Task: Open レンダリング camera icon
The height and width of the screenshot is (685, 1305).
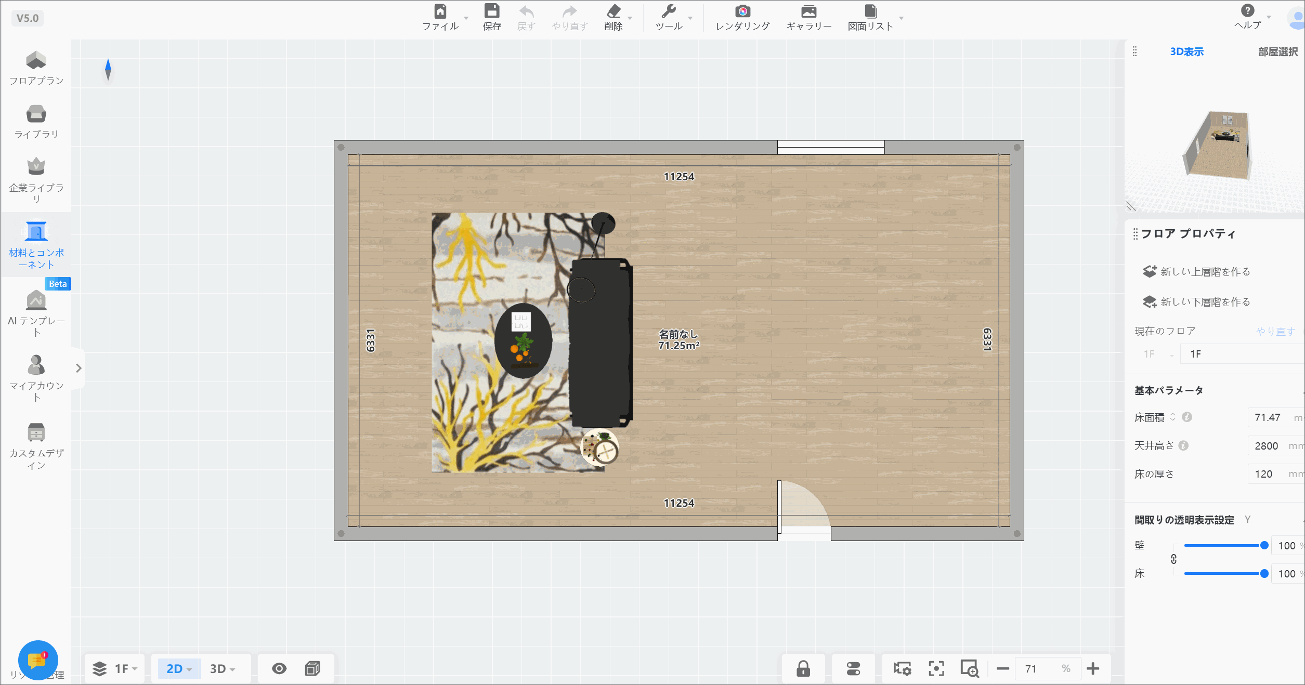Action: tap(742, 11)
